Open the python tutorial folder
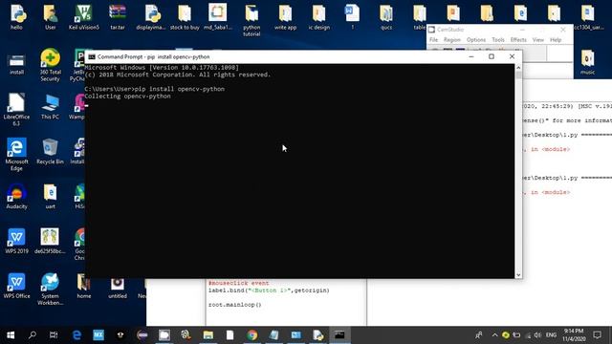 tap(251, 20)
